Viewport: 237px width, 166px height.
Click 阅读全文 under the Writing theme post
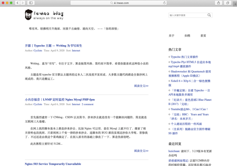click(x=141, y=86)
